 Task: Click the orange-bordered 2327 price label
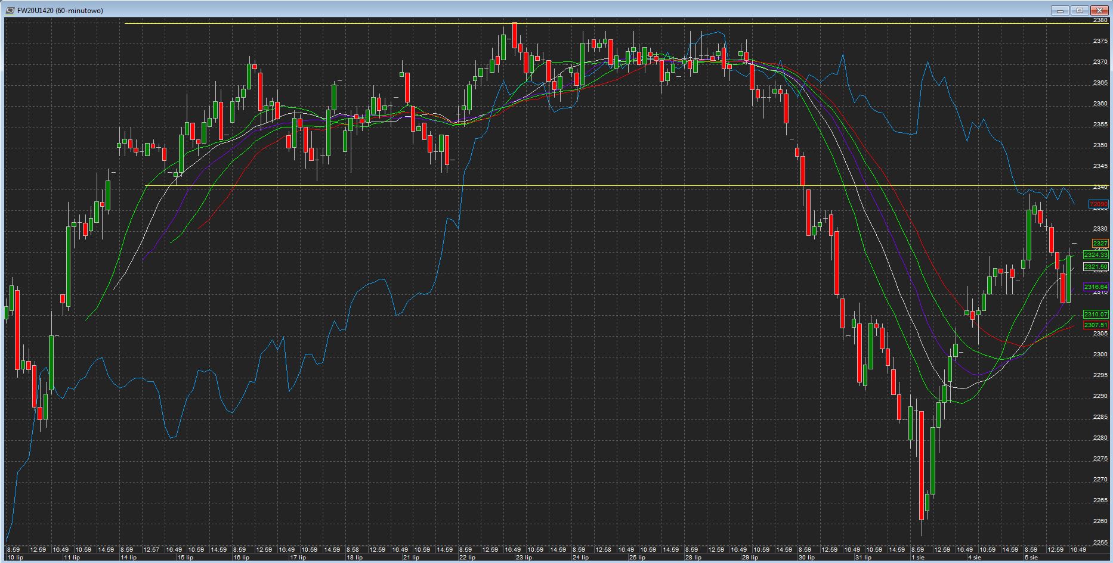[x=1100, y=244]
